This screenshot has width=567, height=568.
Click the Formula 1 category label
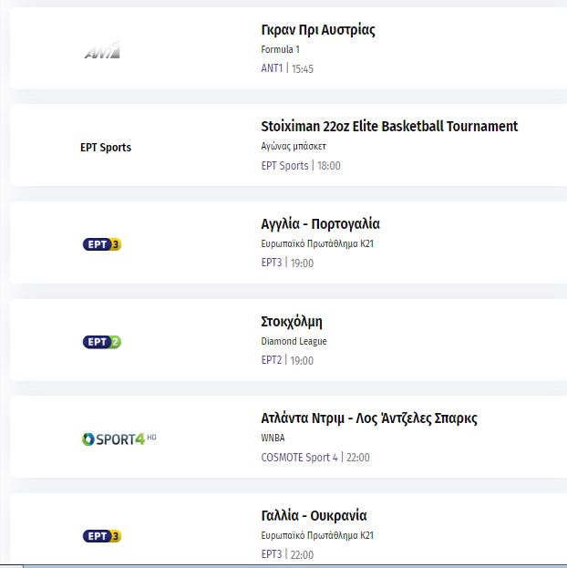click(x=280, y=49)
